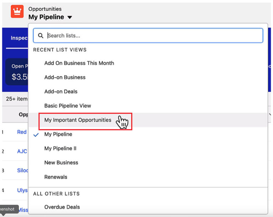Expand the My Pipeline list view dropdown arrow

point(70,17)
